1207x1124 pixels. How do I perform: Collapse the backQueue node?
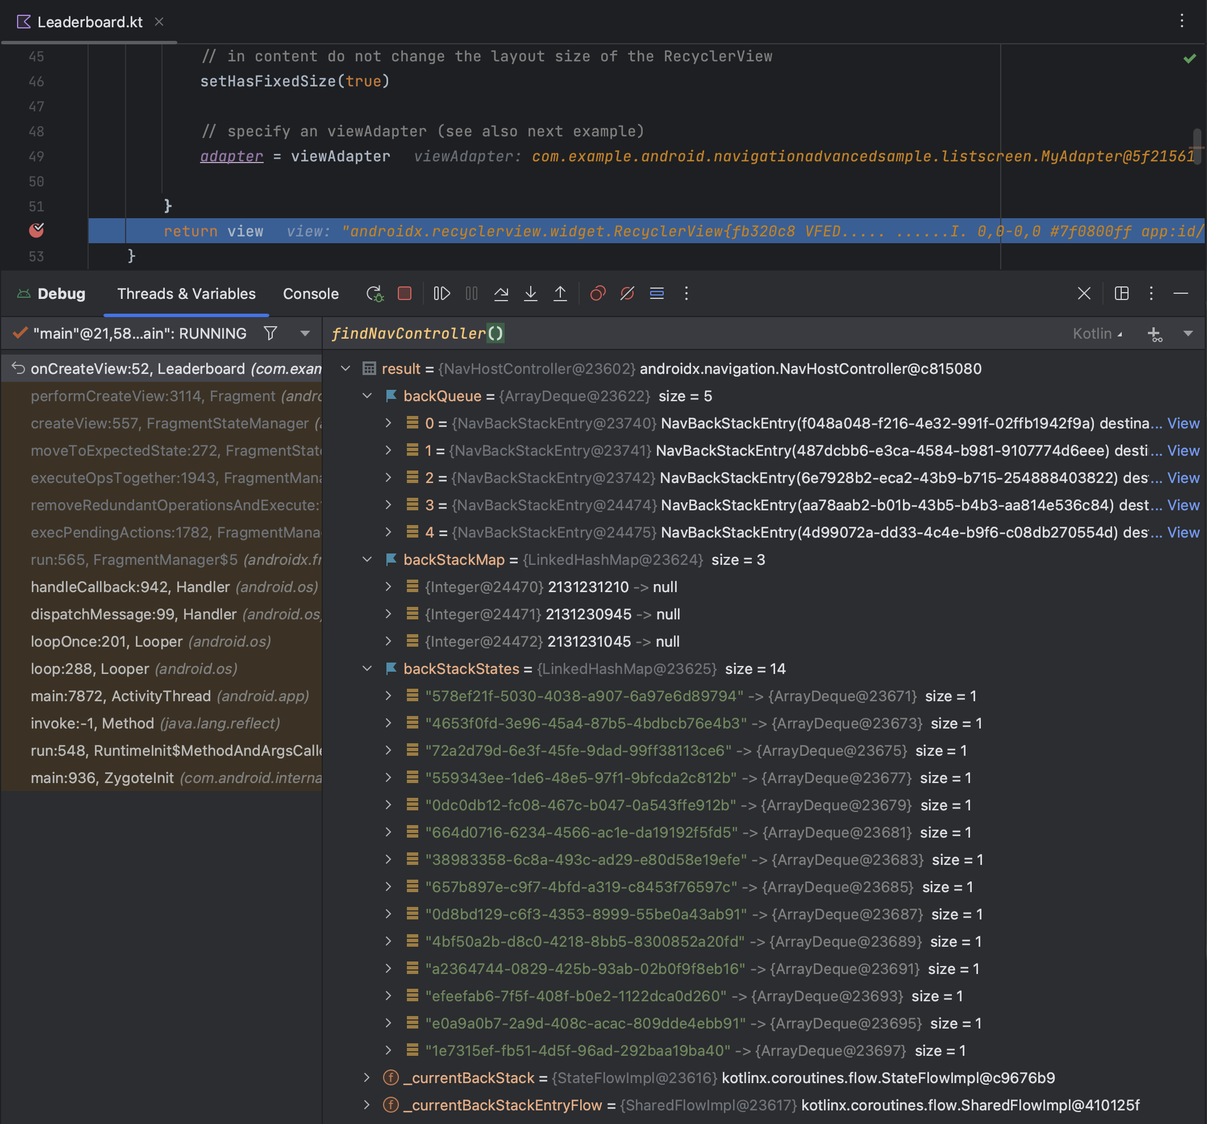[x=367, y=396]
